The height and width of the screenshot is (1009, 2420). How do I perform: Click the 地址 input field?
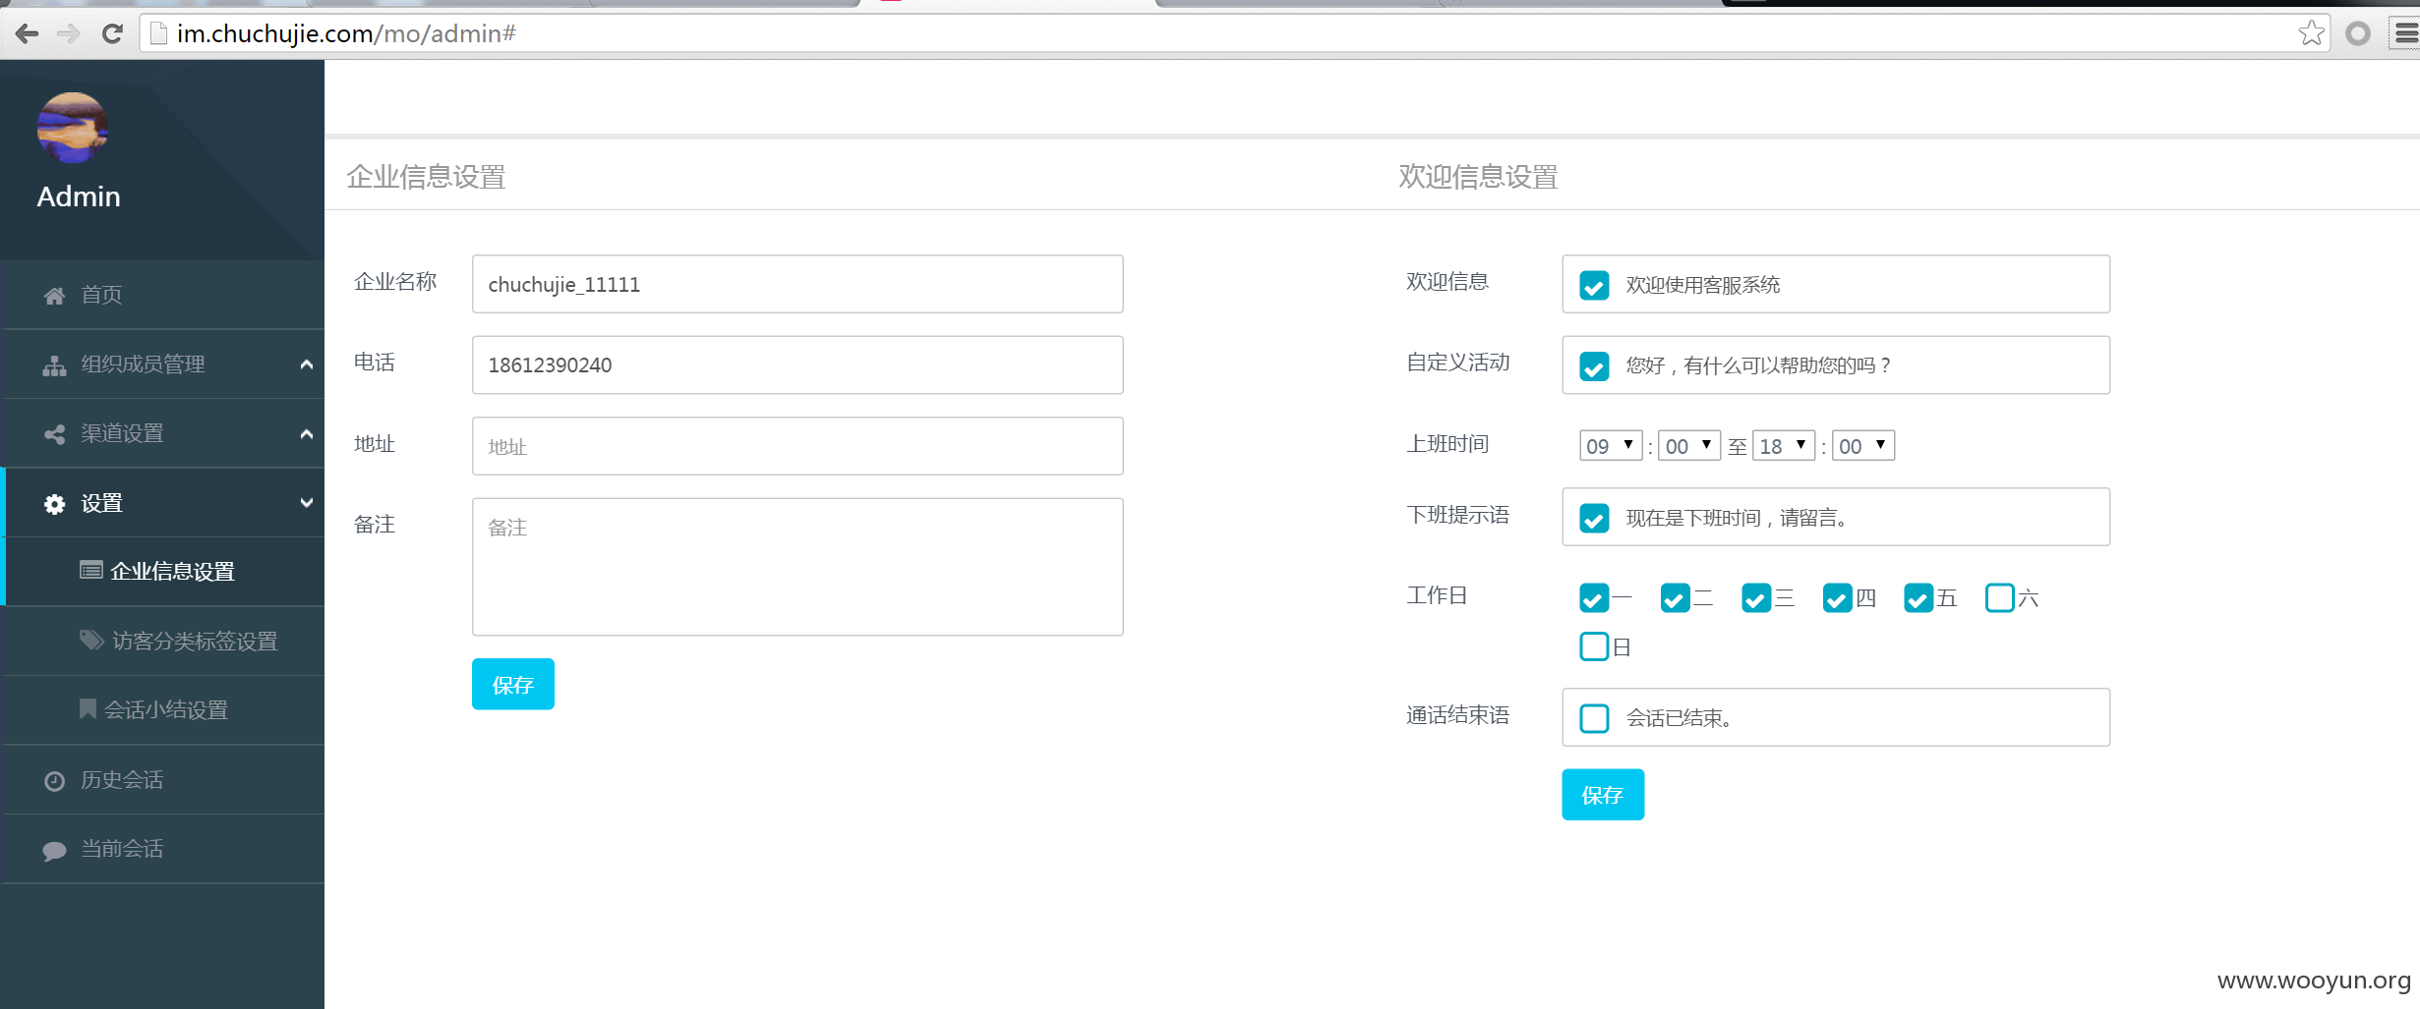pyautogui.click(x=797, y=446)
